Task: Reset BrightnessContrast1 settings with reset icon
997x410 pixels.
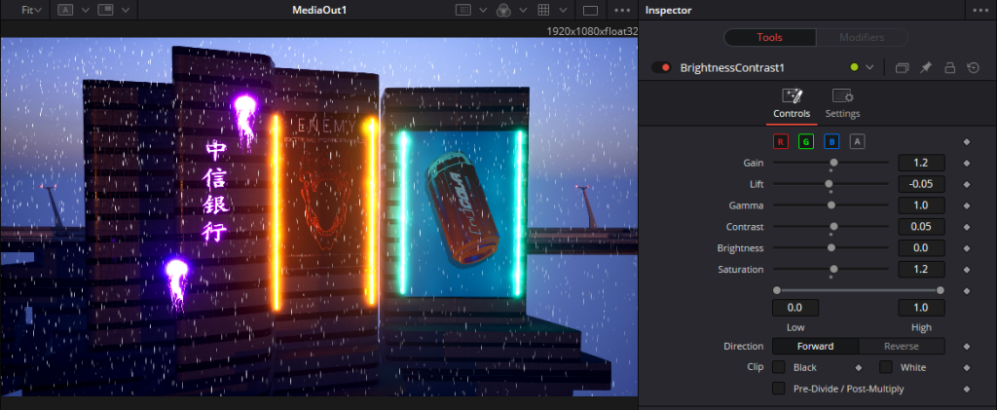Action: point(973,67)
